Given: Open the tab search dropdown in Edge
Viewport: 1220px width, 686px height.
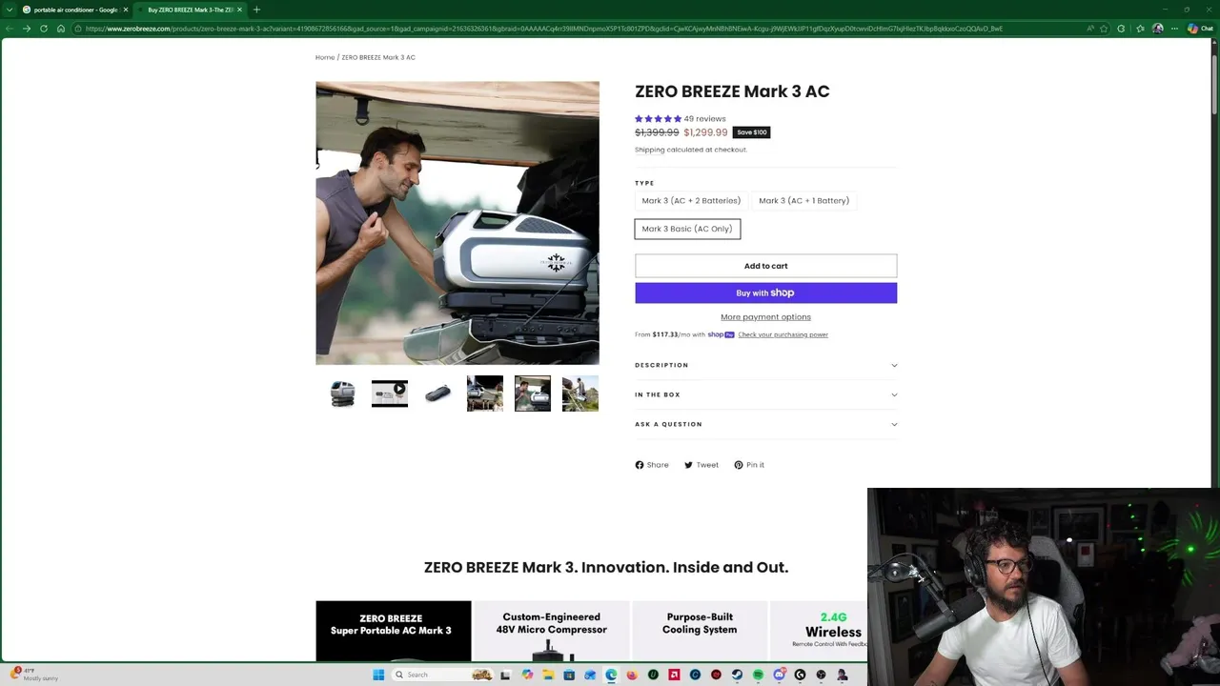Looking at the screenshot, I should [10, 10].
